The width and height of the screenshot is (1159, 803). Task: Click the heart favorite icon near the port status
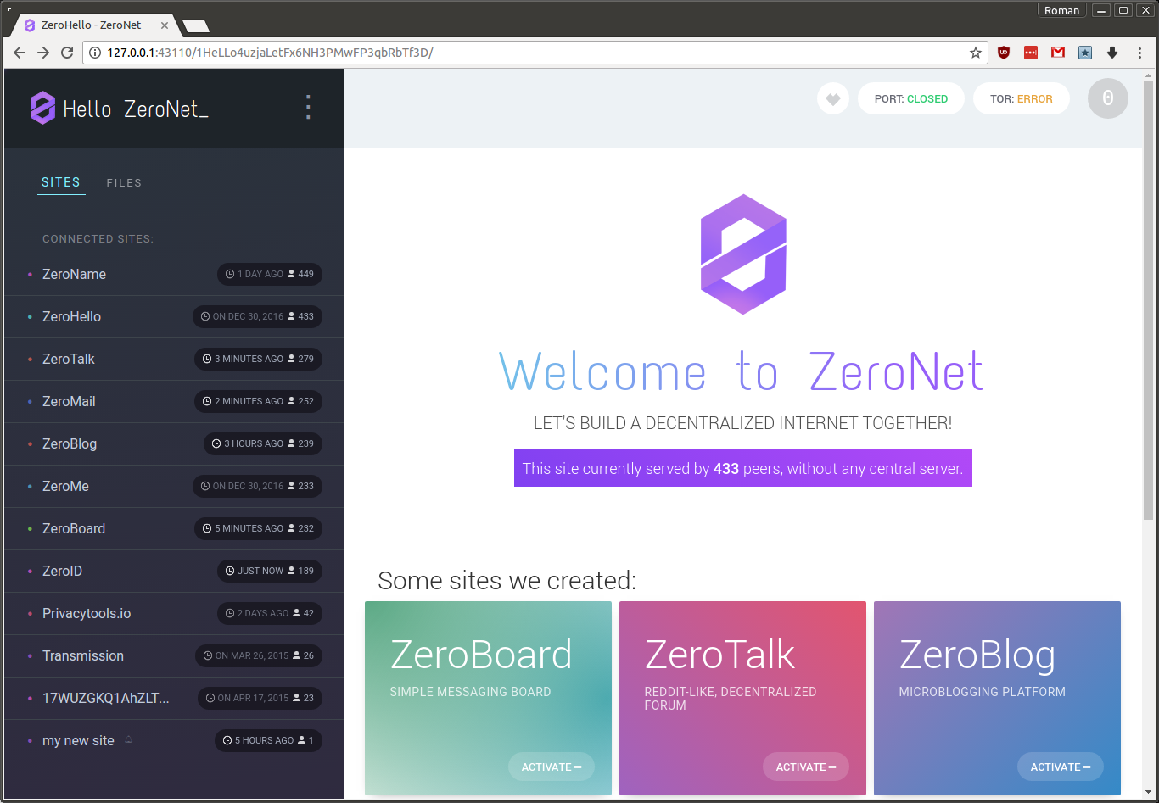click(832, 98)
